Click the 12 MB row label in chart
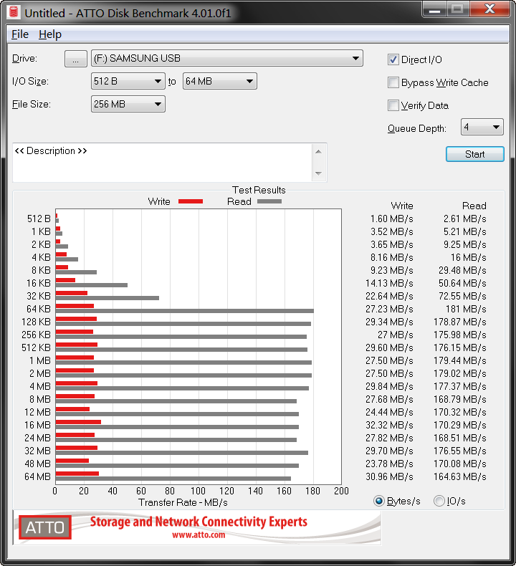 click(37, 412)
